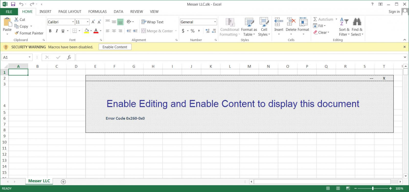This screenshot has width=409, height=192.
Task: Decrease the cell indent
Action: tap(129, 31)
